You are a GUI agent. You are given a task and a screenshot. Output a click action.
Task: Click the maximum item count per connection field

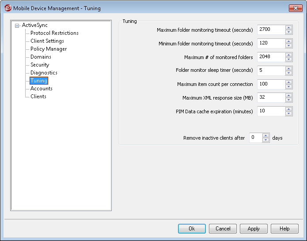(271, 84)
